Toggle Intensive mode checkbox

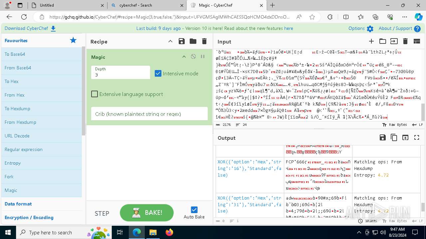point(158,73)
